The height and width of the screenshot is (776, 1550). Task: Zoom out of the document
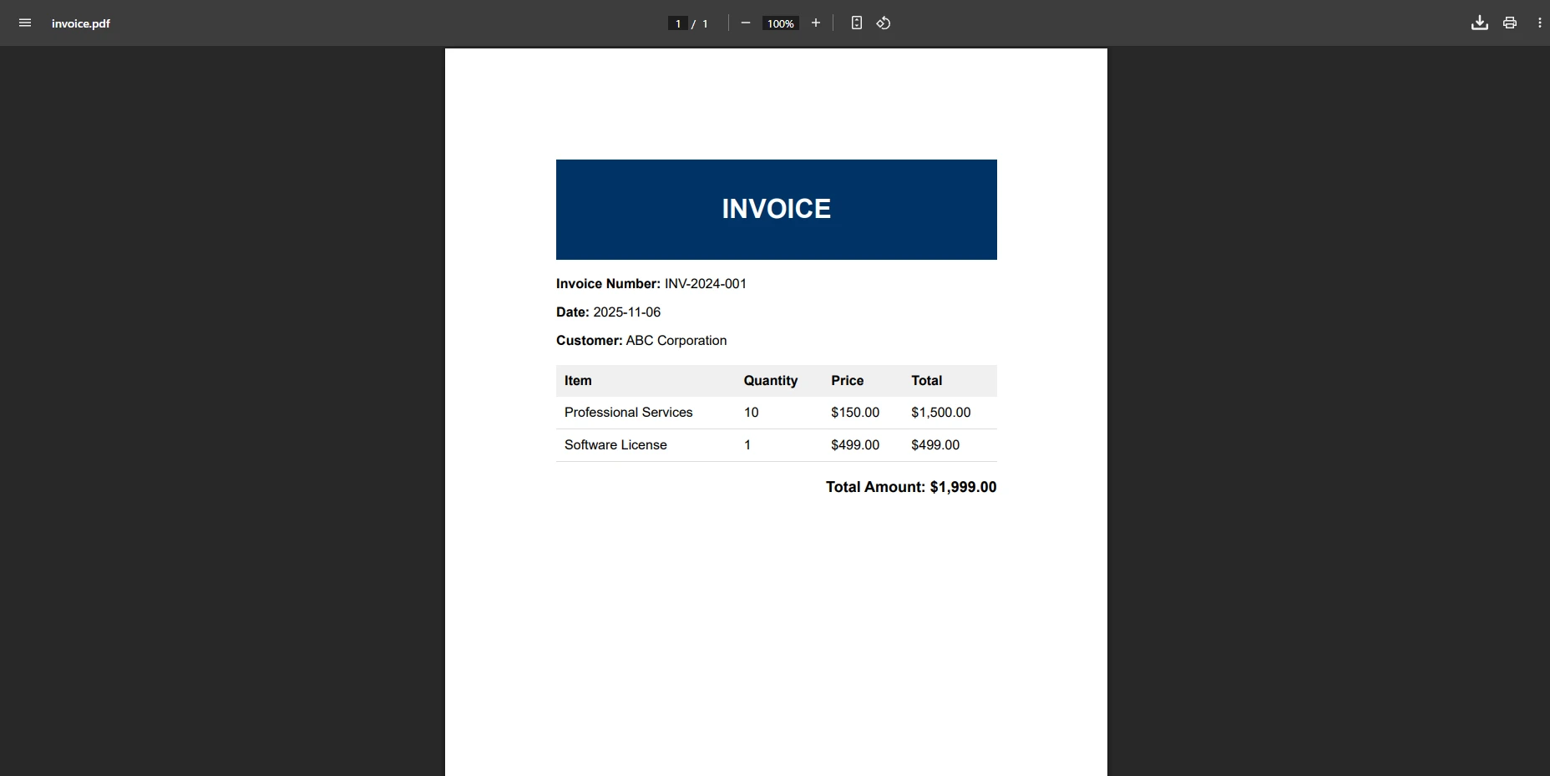point(746,23)
